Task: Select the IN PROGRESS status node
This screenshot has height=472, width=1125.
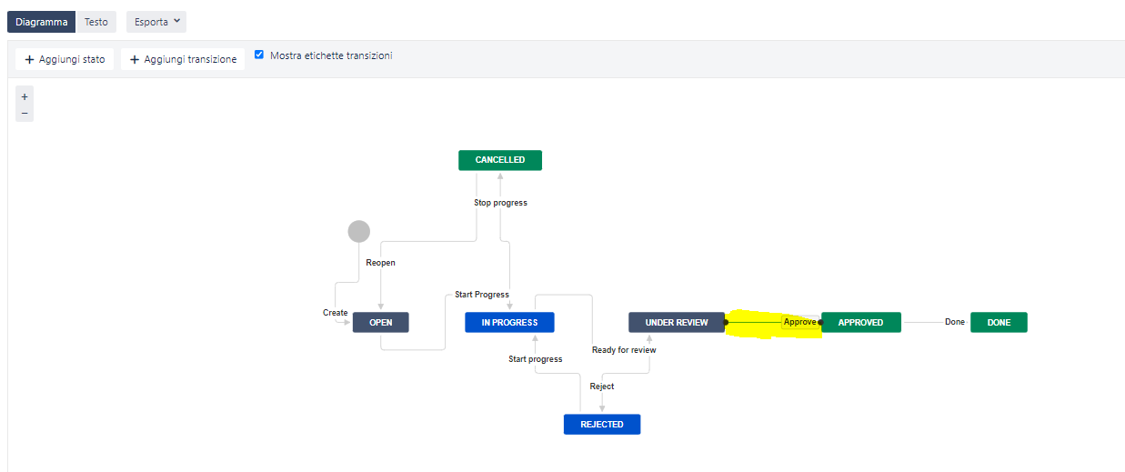Action: (509, 322)
